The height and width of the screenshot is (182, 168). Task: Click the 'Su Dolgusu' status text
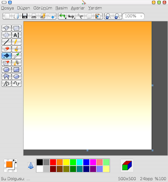[x=13, y=179]
